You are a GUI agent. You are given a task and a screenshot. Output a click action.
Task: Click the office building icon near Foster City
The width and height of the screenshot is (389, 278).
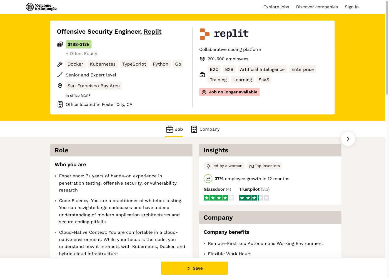[x=60, y=105]
